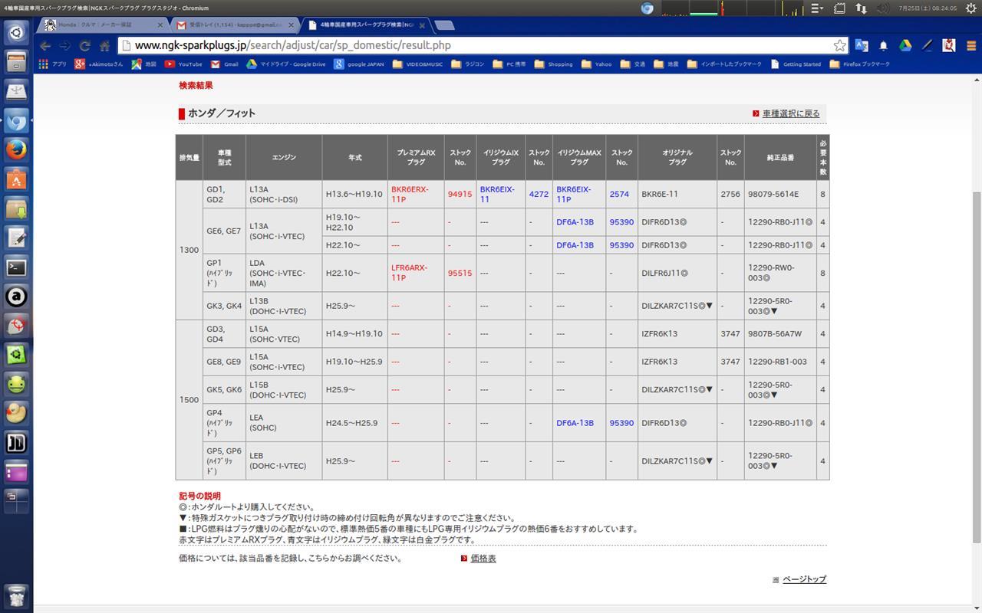
Task: Open a new browser tab
Action: pos(444,25)
